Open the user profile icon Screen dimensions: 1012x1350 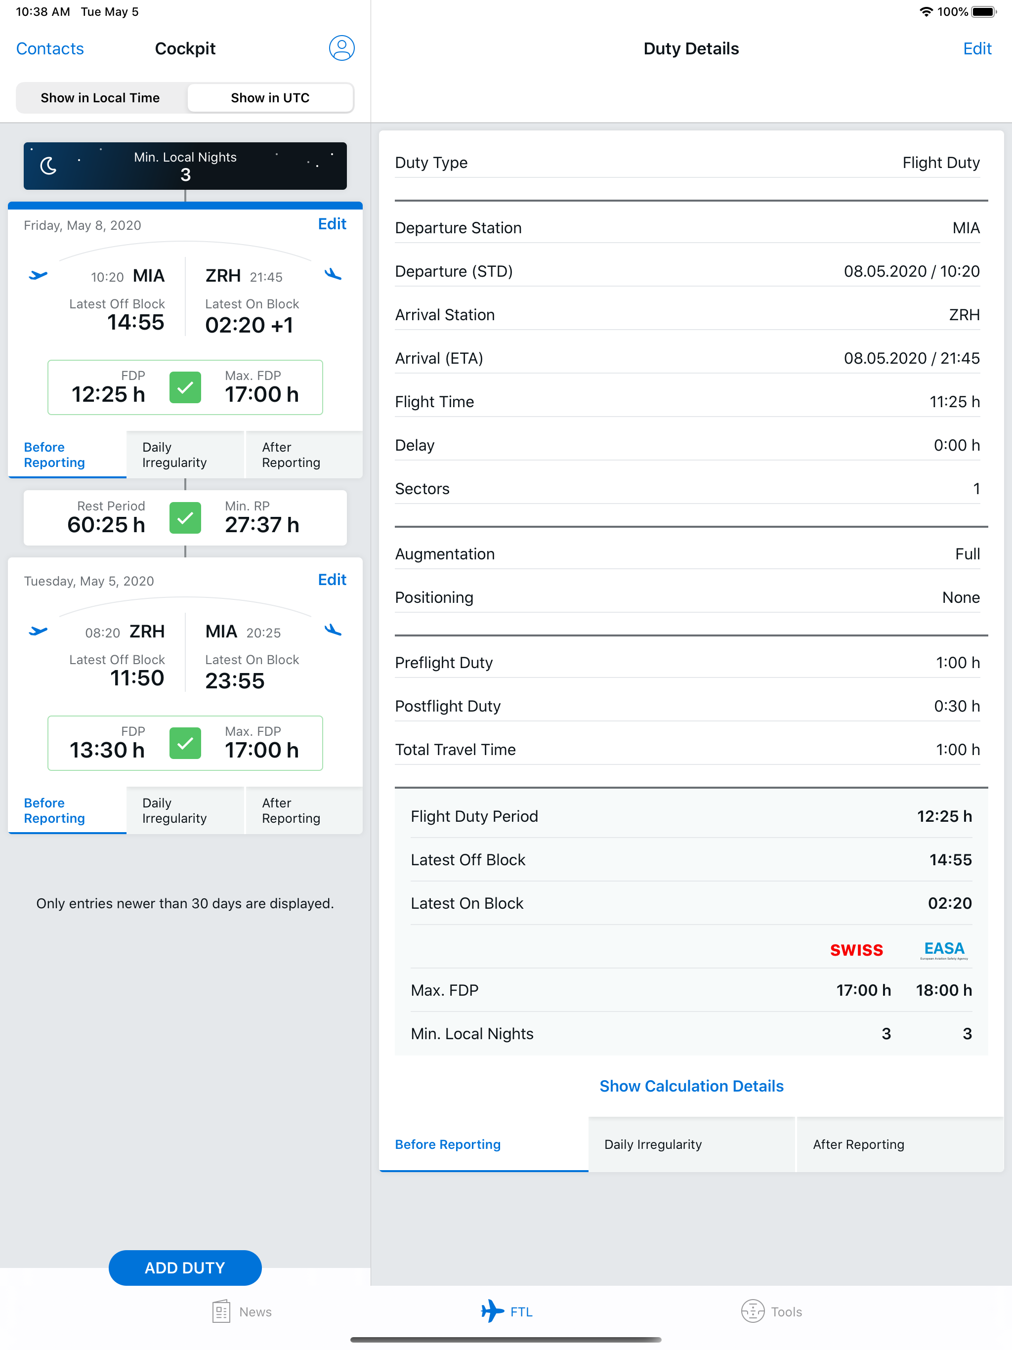[342, 48]
